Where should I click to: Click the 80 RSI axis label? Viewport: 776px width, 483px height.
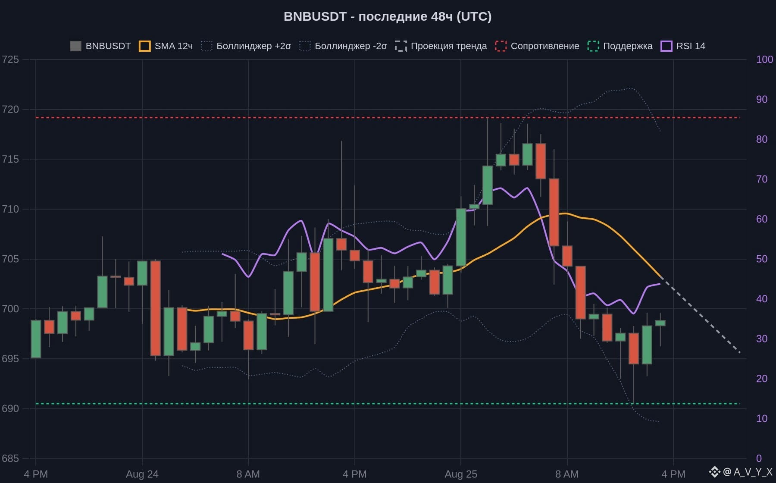coord(762,139)
